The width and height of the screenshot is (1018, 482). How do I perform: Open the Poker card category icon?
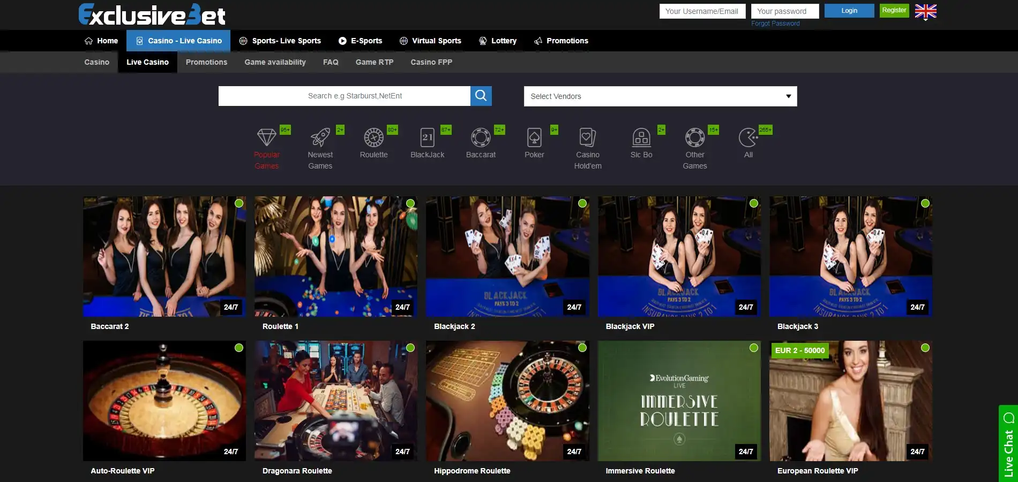pos(534,137)
